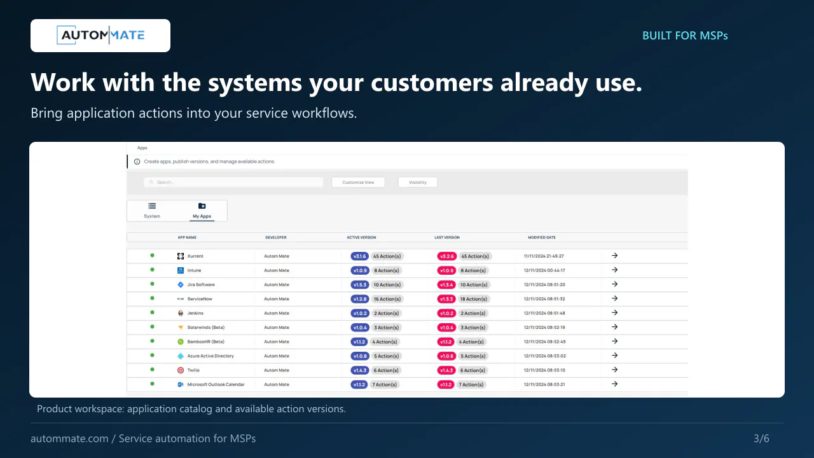This screenshot has width=814, height=458.
Task: Sort by MODIFIED DATE column header
Action: point(542,237)
